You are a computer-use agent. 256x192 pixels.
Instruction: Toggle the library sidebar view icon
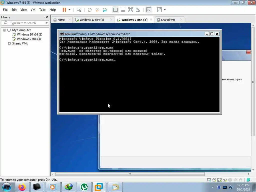click(x=115, y=10)
